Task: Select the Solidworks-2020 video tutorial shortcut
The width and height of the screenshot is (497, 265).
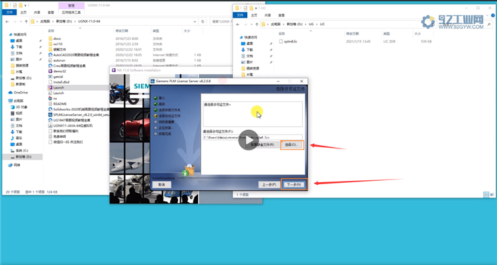Action: (x=79, y=109)
